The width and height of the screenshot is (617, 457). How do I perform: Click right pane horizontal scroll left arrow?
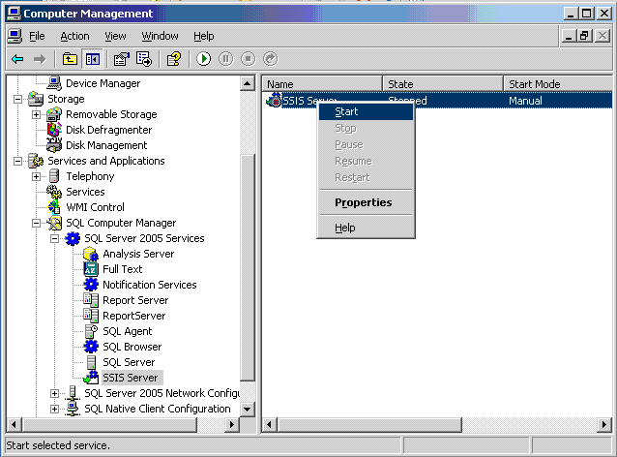click(269, 425)
